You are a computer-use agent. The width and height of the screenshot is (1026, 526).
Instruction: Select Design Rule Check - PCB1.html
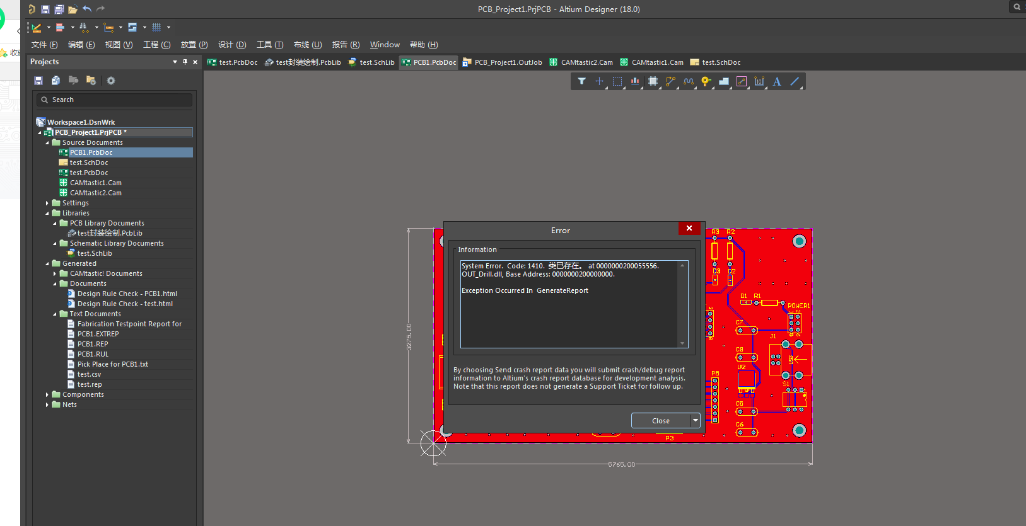(127, 294)
